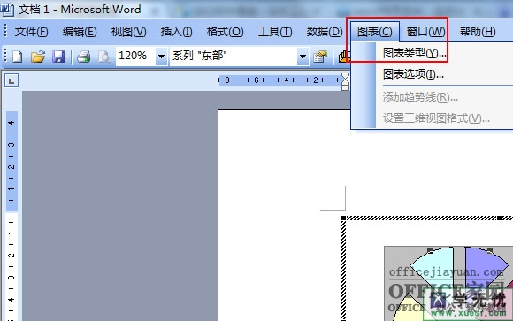This screenshot has width=513, height=321.
Task: Expand the 120% zoom dropdown arrow
Action: click(161, 57)
